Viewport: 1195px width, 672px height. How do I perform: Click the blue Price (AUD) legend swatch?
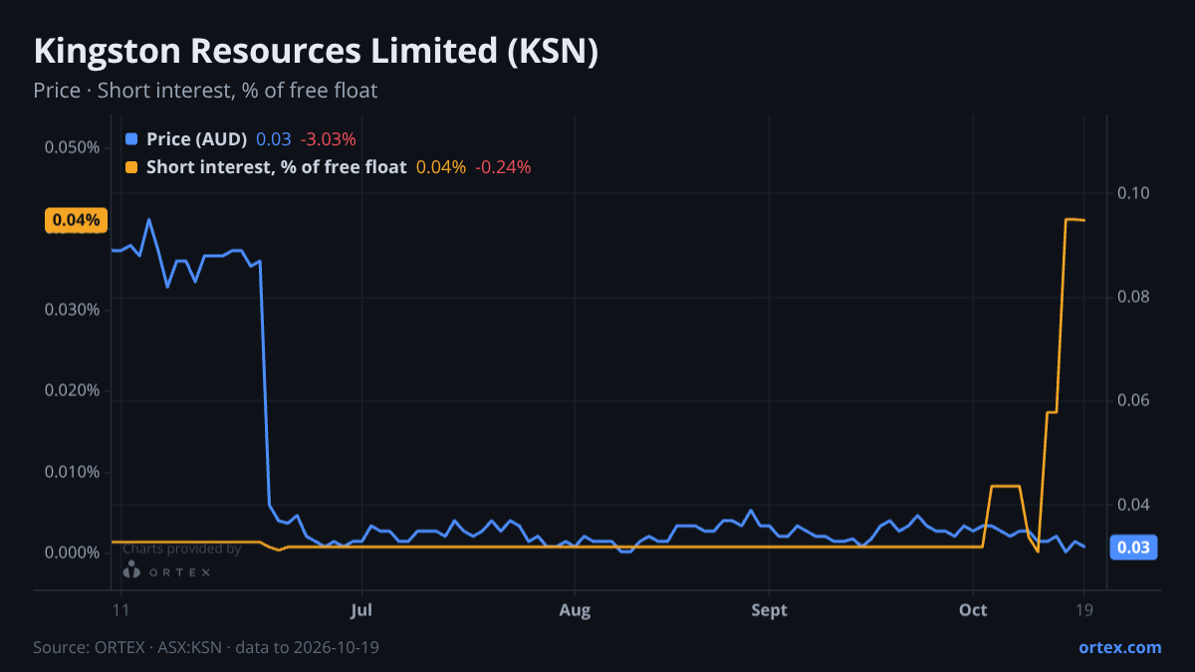pyautogui.click(x=131, y=138)
